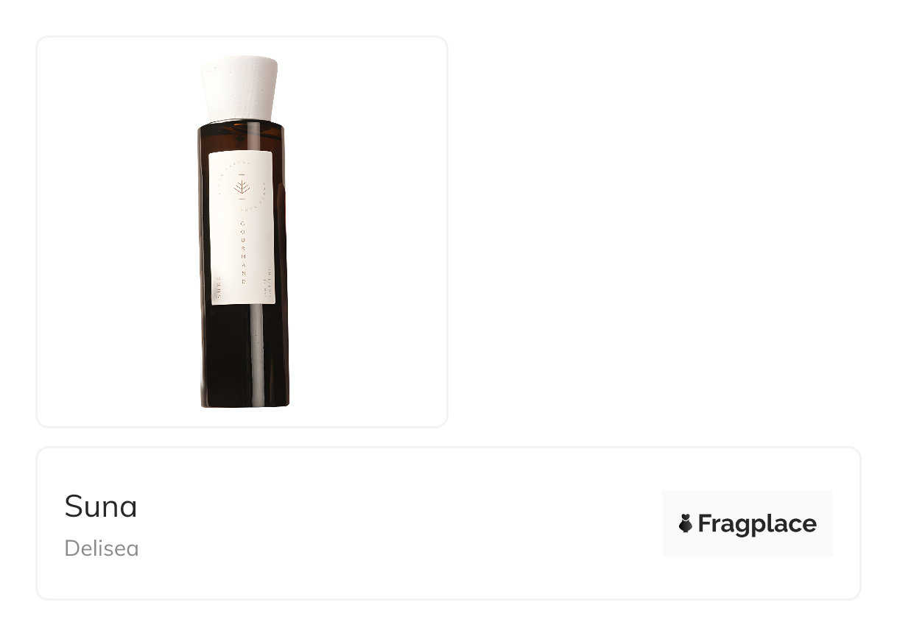Click the white stone bottle cap
Image resolution: width=897 pixels, height=636 pixels.
[239, 88]
